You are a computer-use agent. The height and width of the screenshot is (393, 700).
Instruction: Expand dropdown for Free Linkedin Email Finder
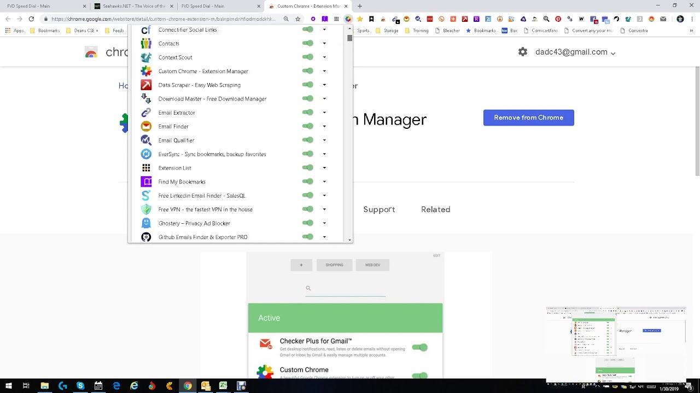[324, 195]
